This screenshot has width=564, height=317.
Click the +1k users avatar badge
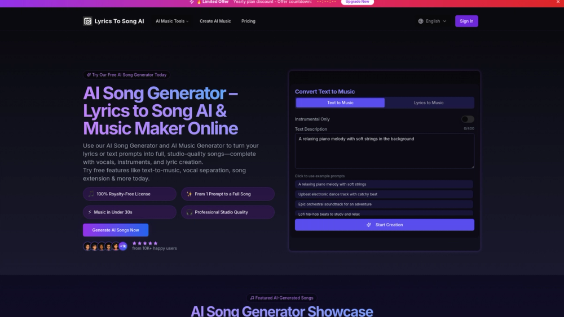point(123,246)
